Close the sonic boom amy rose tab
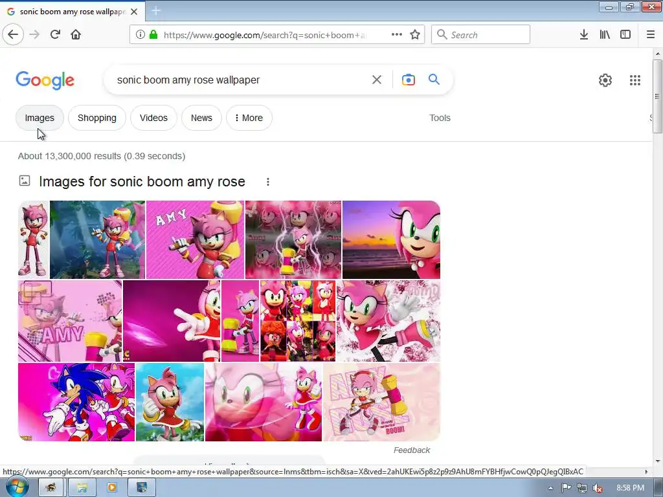 (134, 12)
